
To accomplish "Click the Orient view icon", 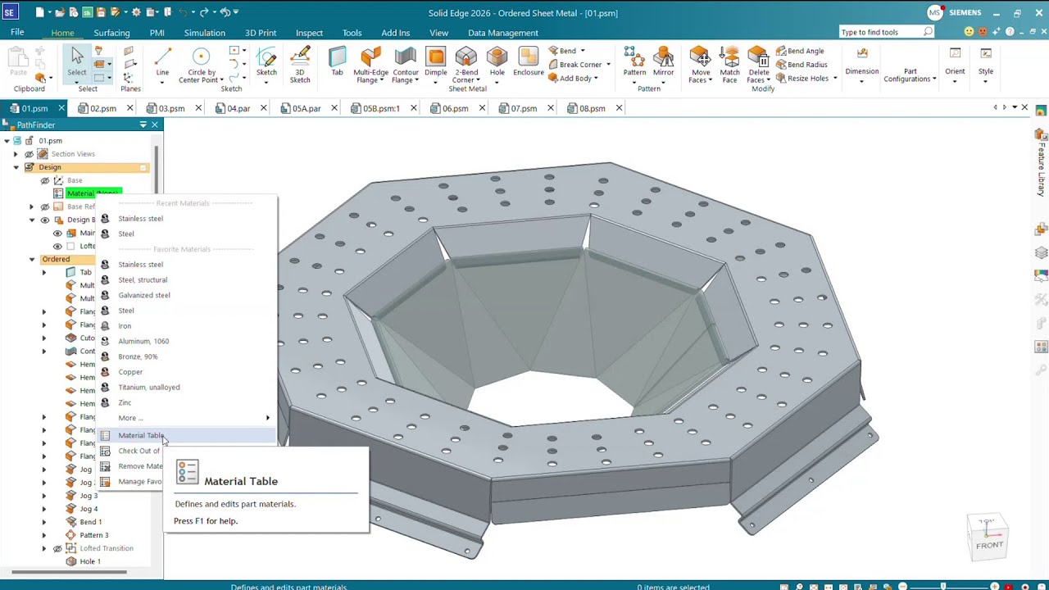I will click(x=955, y=54).
